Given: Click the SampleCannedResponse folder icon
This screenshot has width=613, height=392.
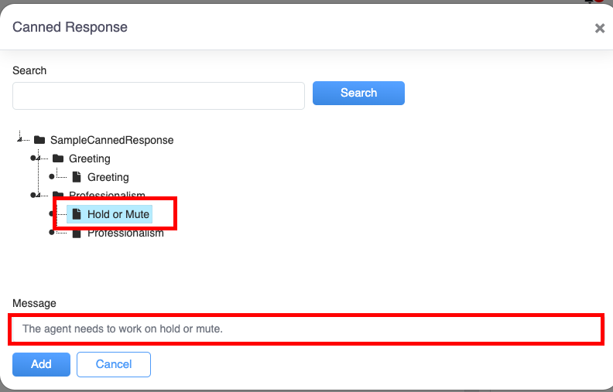Looking at the screenshot, I should click(39, 140).
